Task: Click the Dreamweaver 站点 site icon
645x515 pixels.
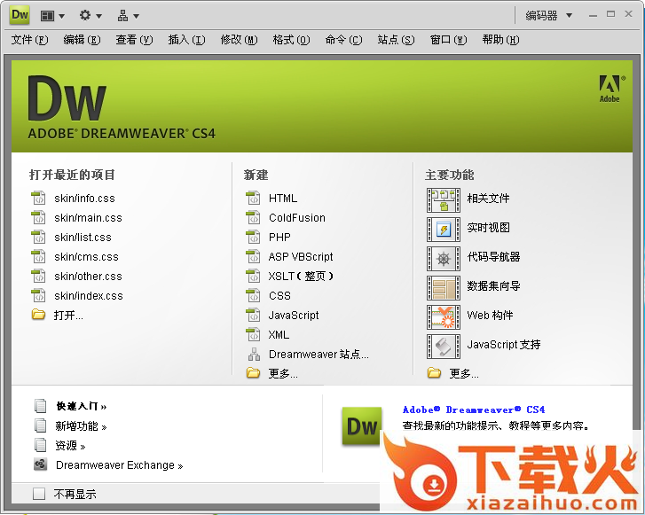Action: [253, 355]
